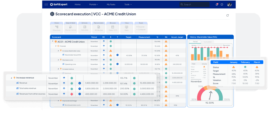Open the Attributes record data icon
Image resolution: width=277 pixels, height=124 pixels.
click(x=99, y=27)
